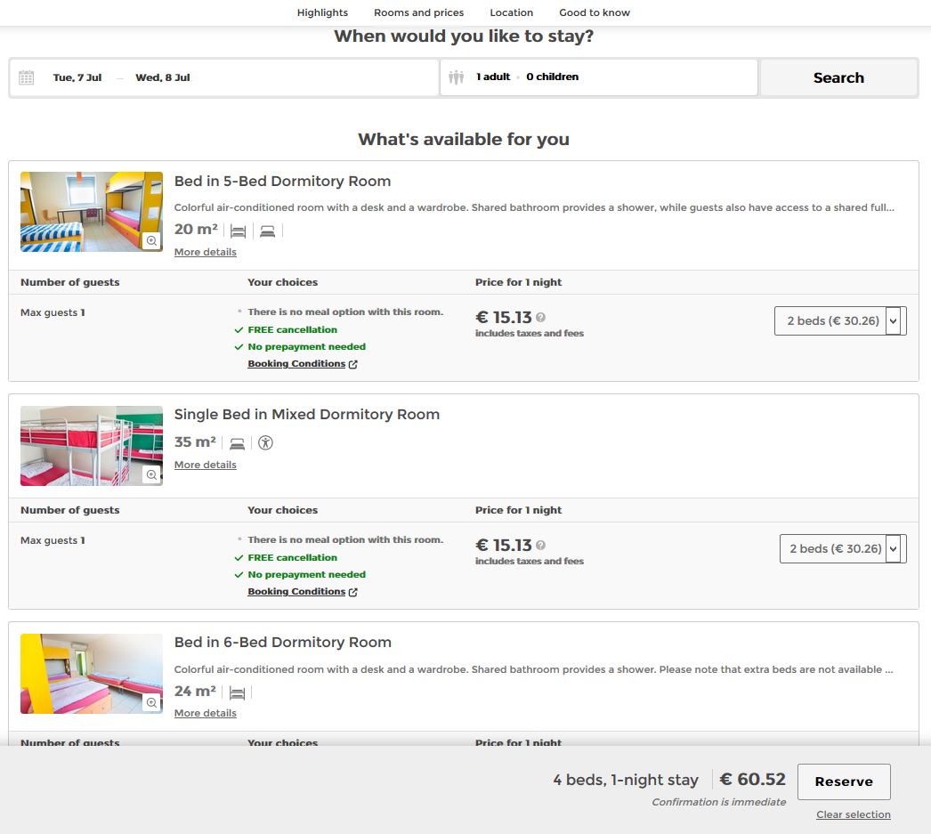Click price info icon for Mixed Dormitory

[x=541, y=546]
